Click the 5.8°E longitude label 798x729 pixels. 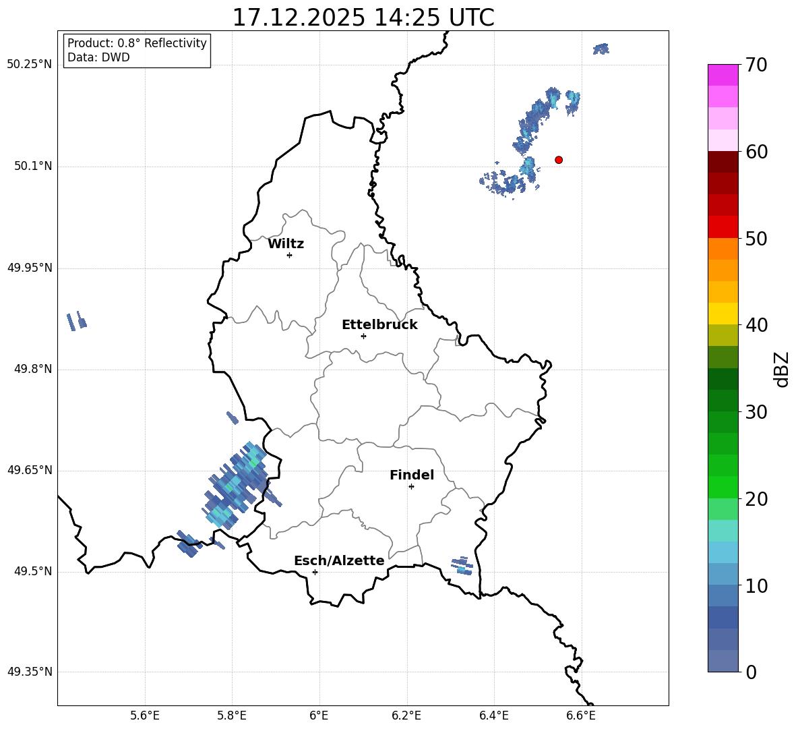pyautogui.click(x=232, y=716)
